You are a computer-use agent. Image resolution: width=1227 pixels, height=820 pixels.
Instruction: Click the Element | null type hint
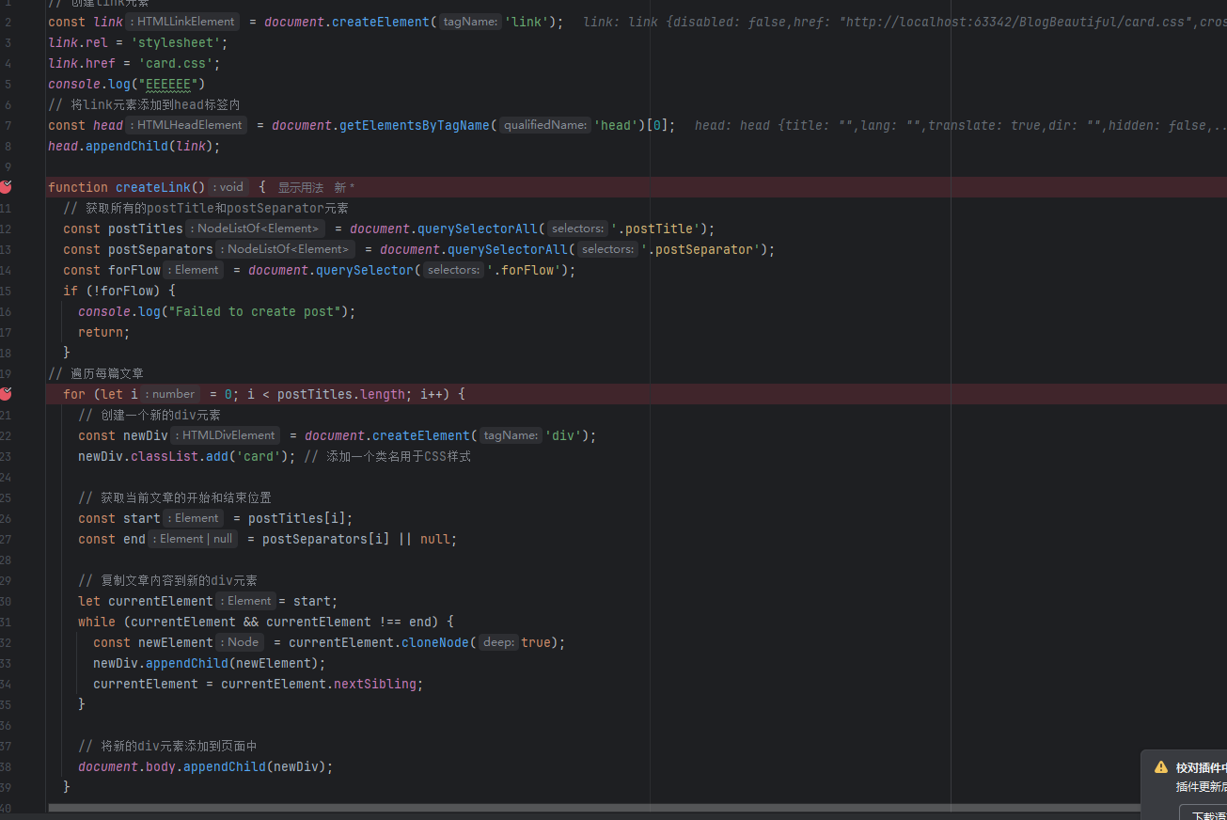click(194, 539)
